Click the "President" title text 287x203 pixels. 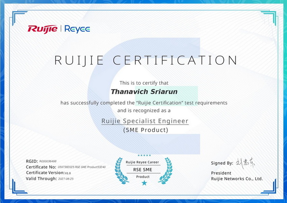(221, 173)
